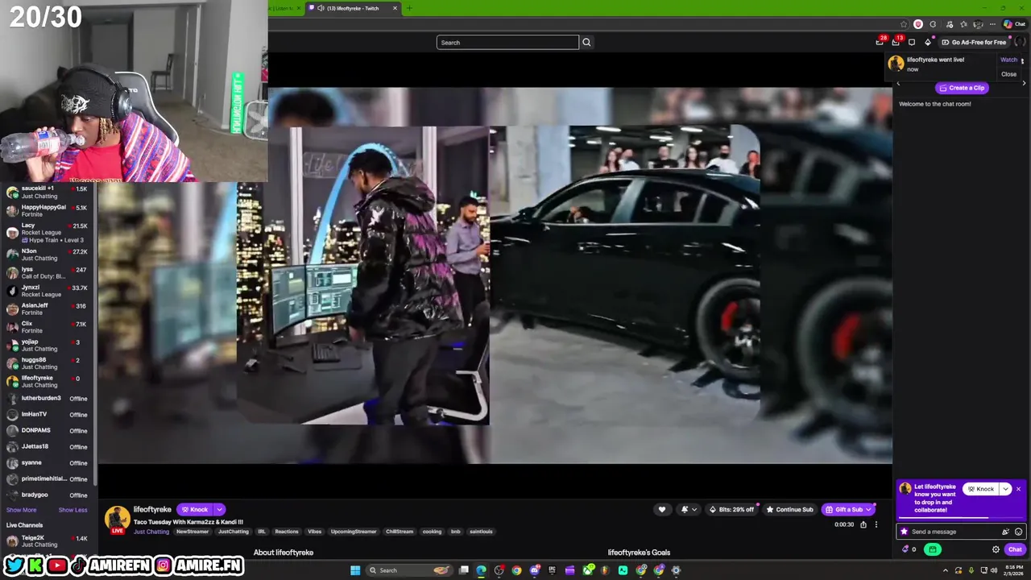Open Clix channel in sidebar
Screen dimensions: 1031x580
[48, 327]
